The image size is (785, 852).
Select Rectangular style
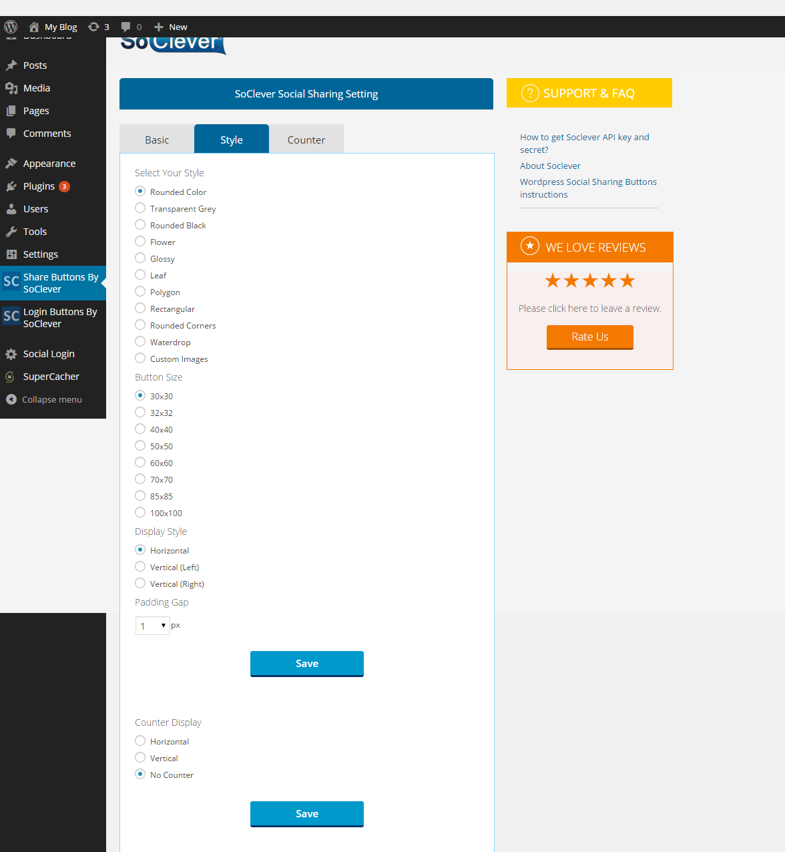(x=140, y=308)
